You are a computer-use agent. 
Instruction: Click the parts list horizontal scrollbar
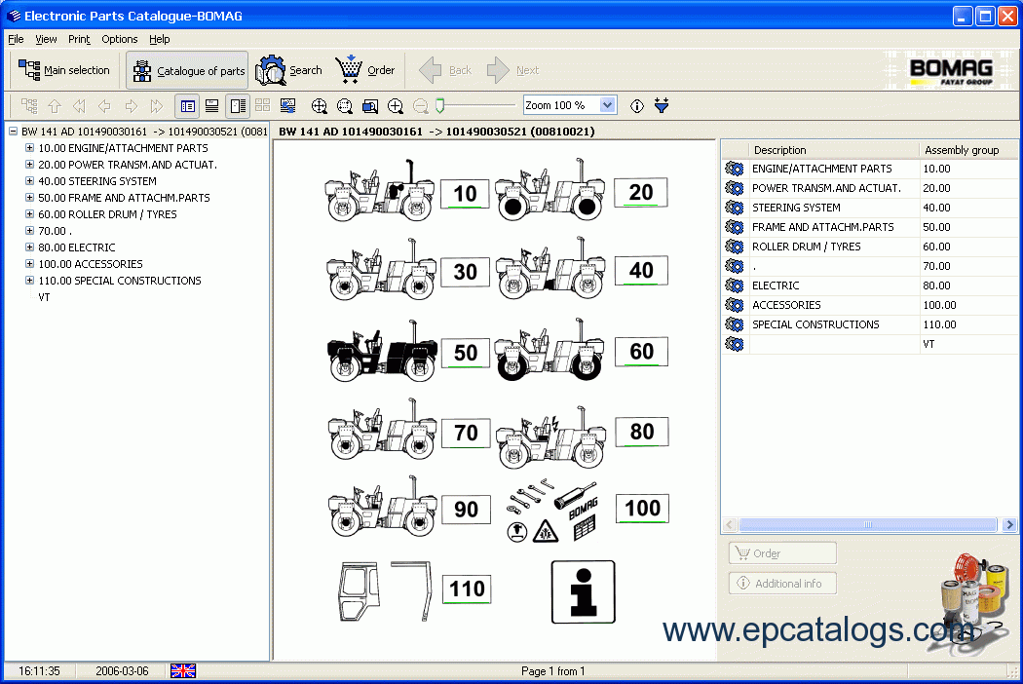tap(869, 525)
